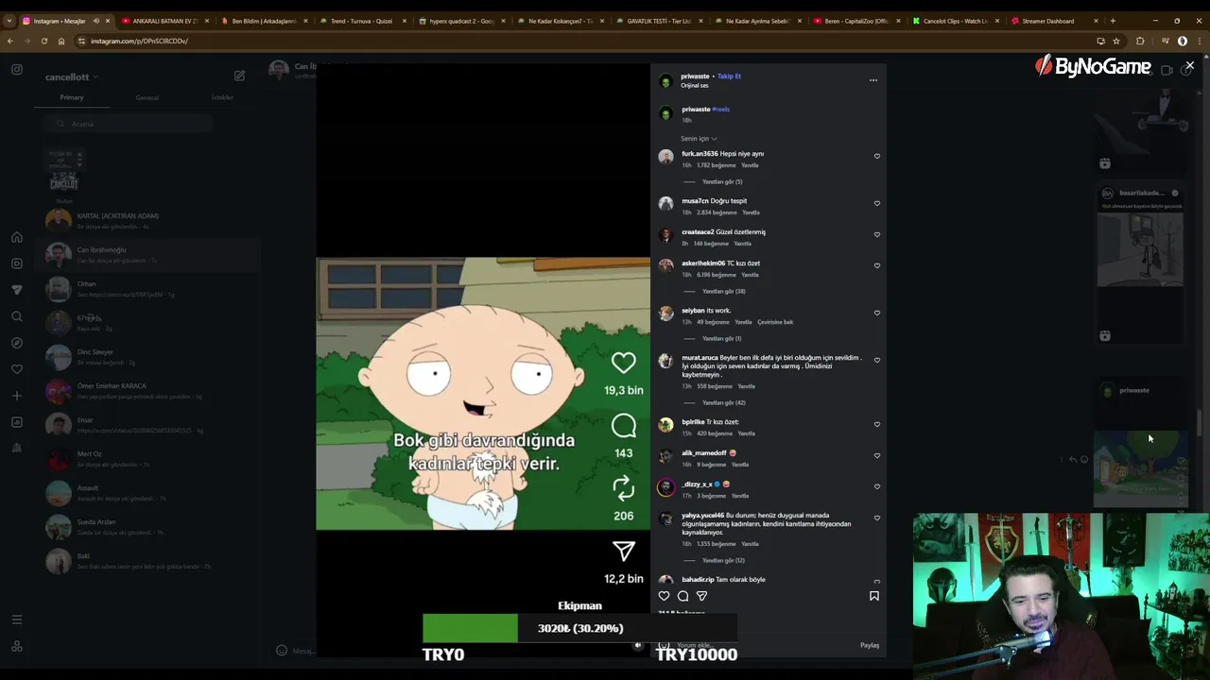This screenshot has width=1210, height=680.
Task: Click the 'Paylaş' button for comments
Action: pyautogui.click(x=870, y=645)
